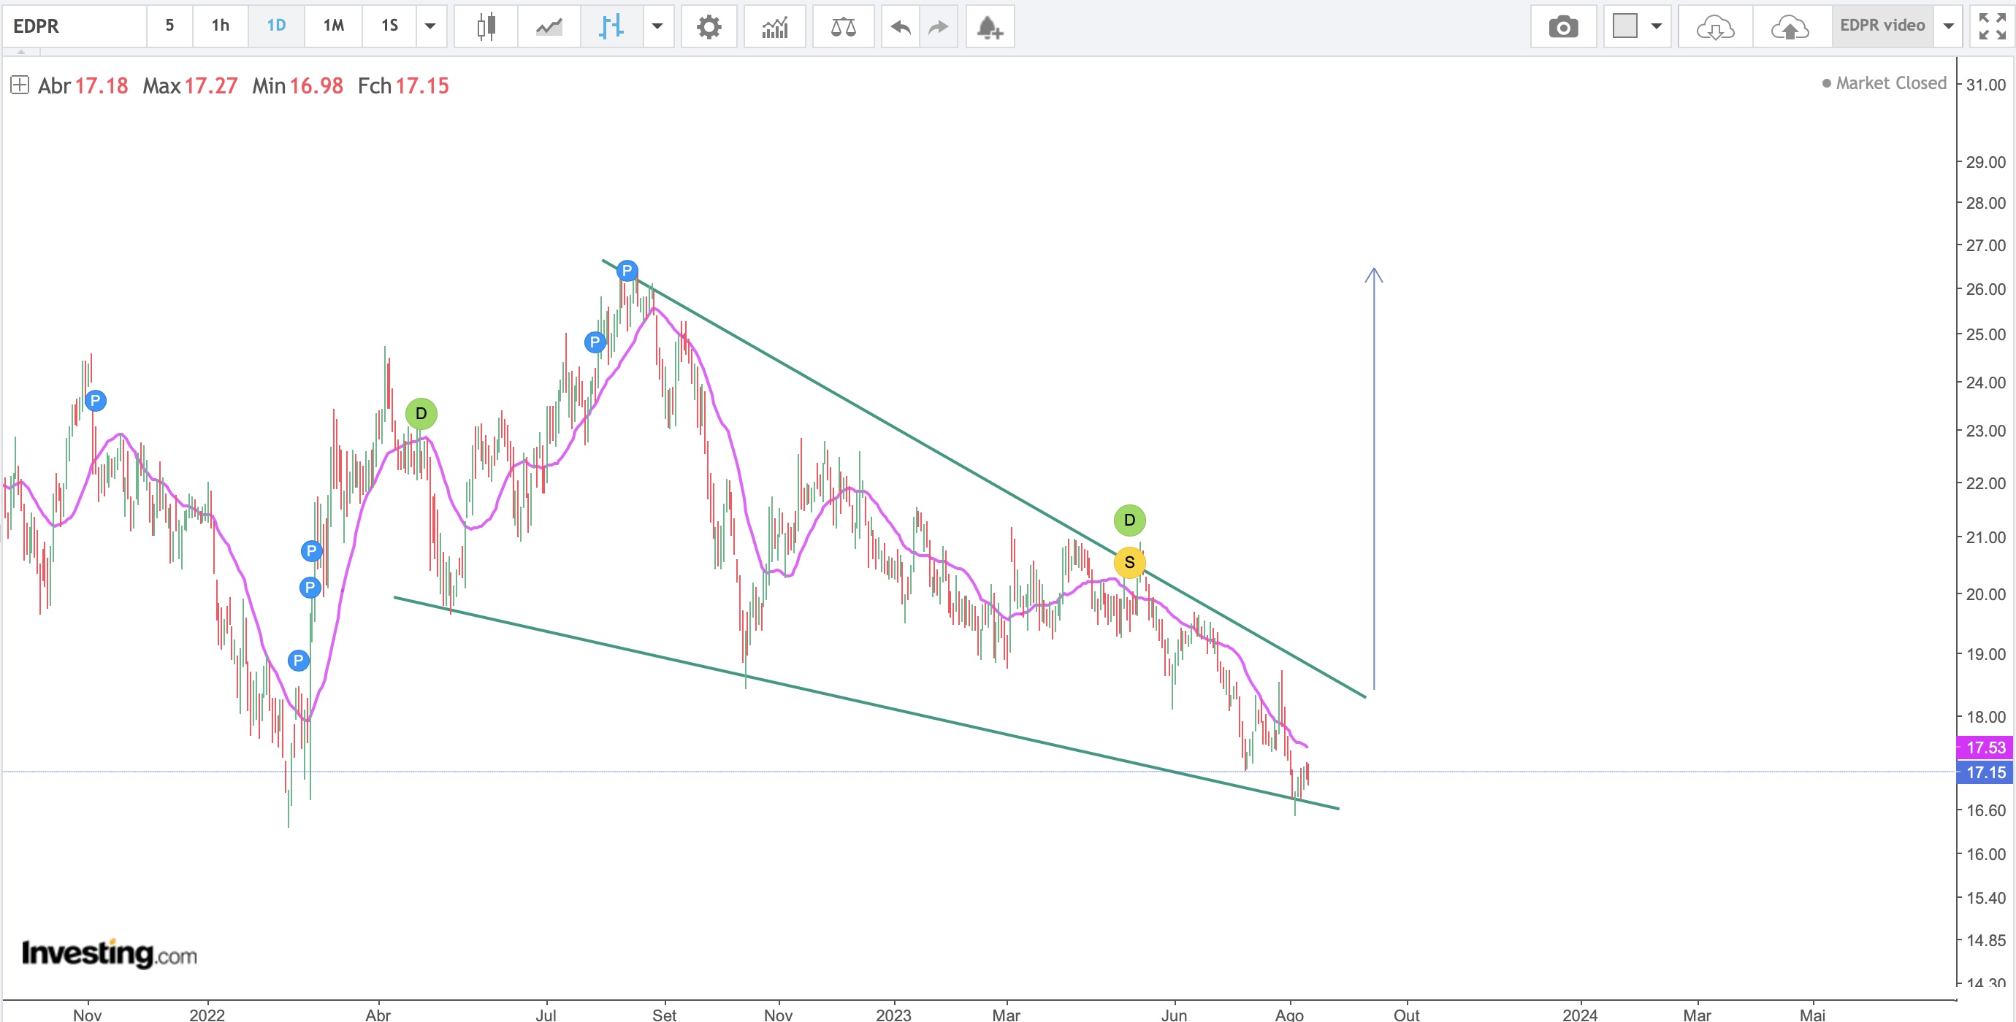The image size is (2016, 1022).
Task: Select the bar chart style icon
Action: pos(611,26)
